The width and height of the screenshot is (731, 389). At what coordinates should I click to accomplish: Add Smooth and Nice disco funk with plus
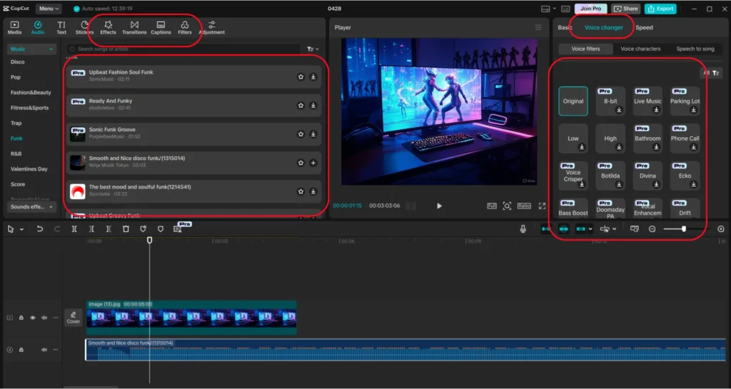tap(313, 163)
